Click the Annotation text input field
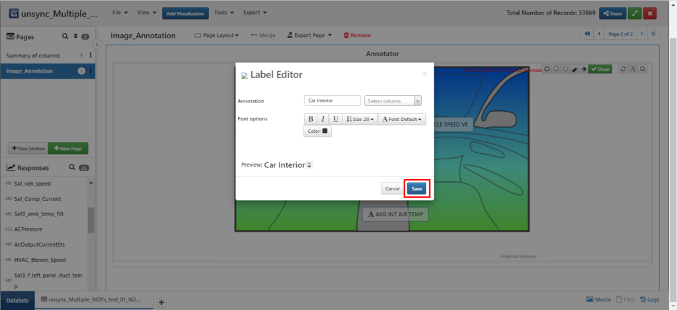 (333, 100)
